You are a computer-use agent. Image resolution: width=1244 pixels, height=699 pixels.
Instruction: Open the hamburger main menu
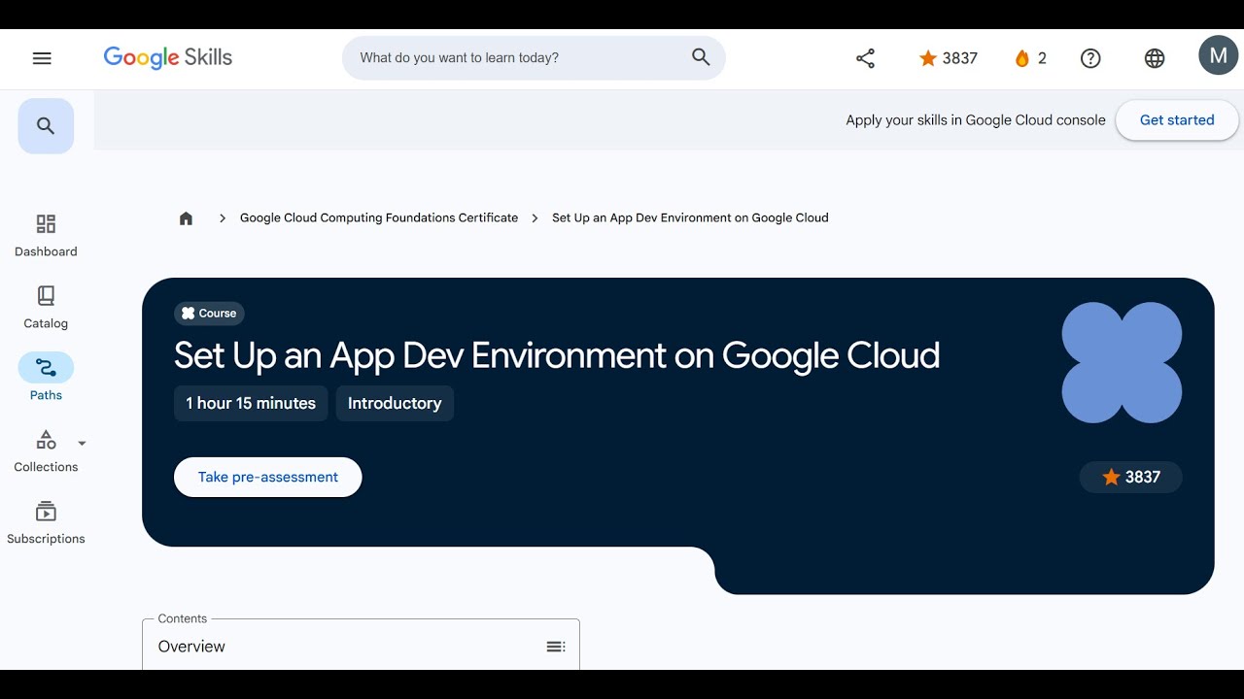tap(42, 58)
